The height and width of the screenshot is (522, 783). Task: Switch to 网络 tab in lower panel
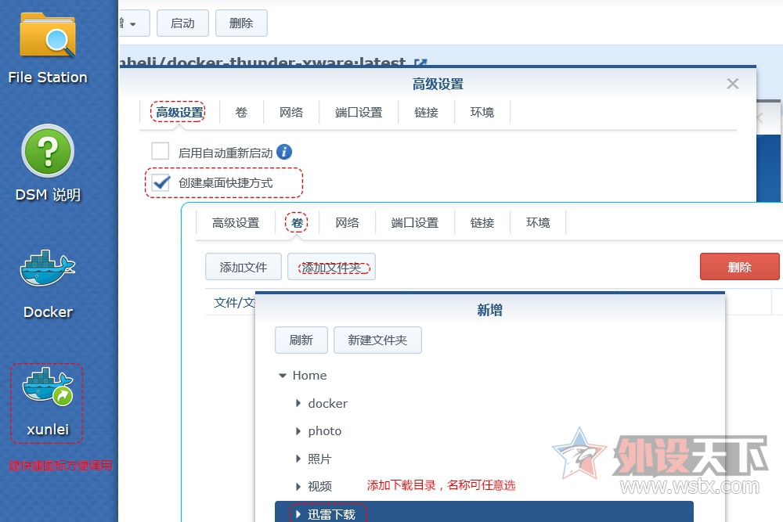point(347,222)
